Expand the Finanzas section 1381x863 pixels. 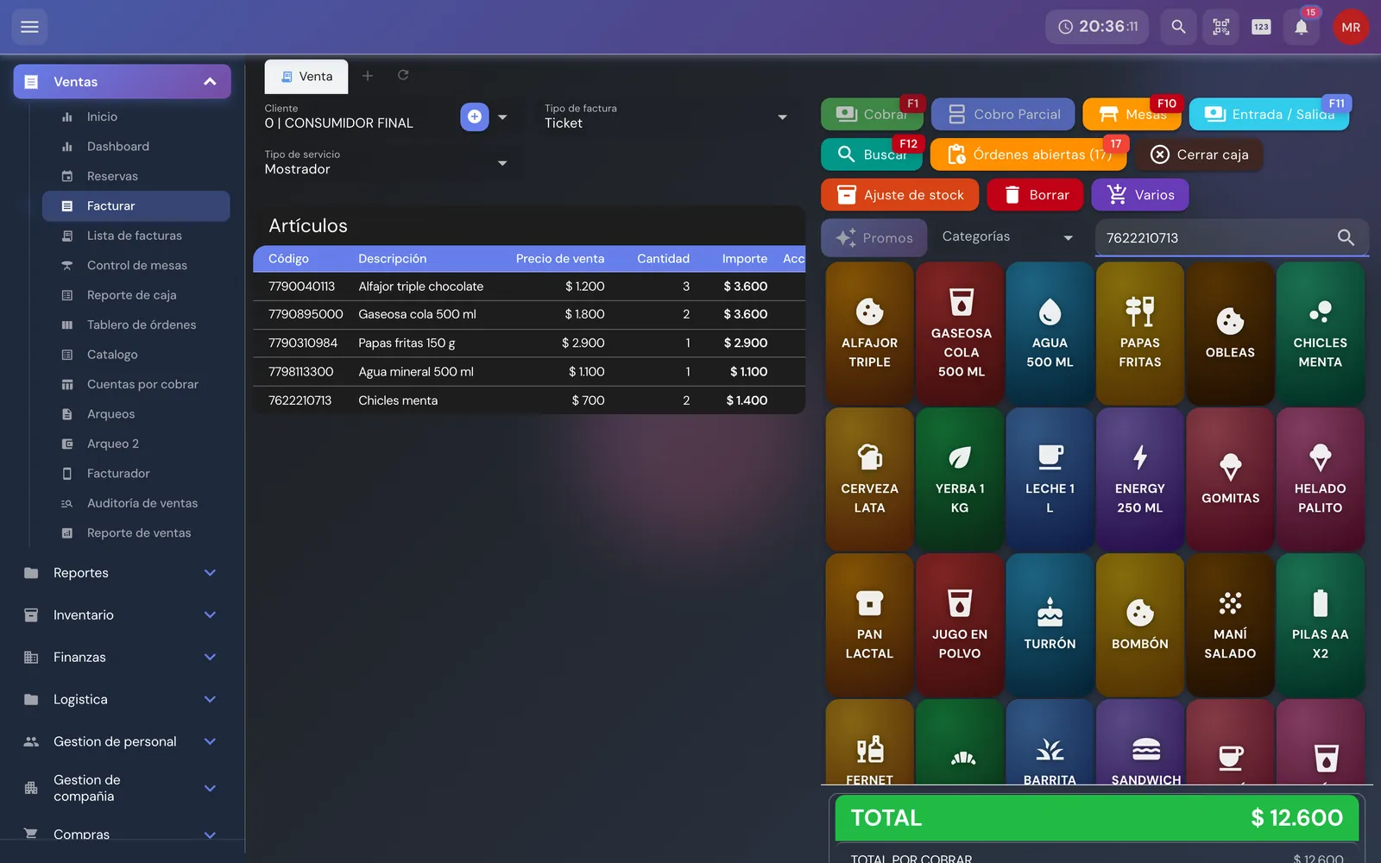coord(122,658)
